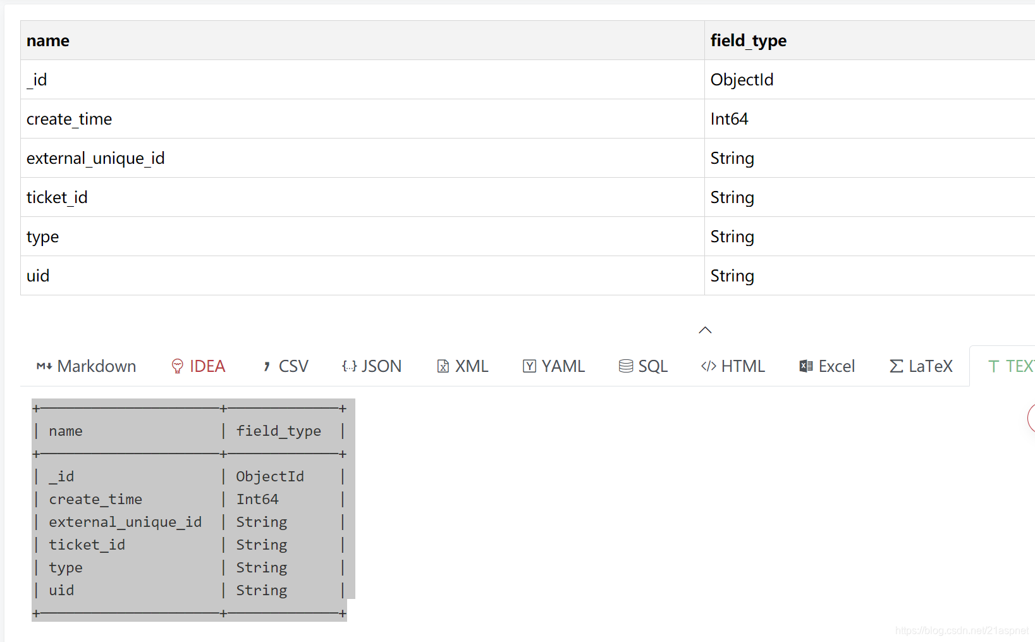Click the JSON braces icon
Viewport: 1035px width, 642px height.
click(x=349, y=366)
